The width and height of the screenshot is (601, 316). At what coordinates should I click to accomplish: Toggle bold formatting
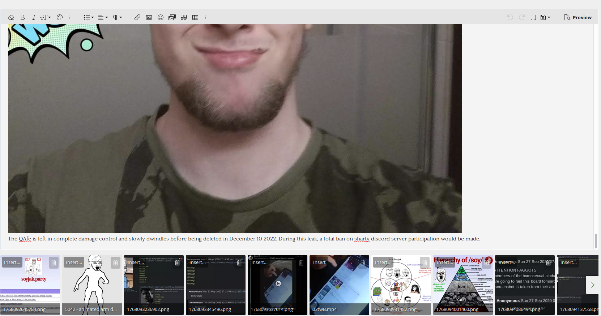22,17
